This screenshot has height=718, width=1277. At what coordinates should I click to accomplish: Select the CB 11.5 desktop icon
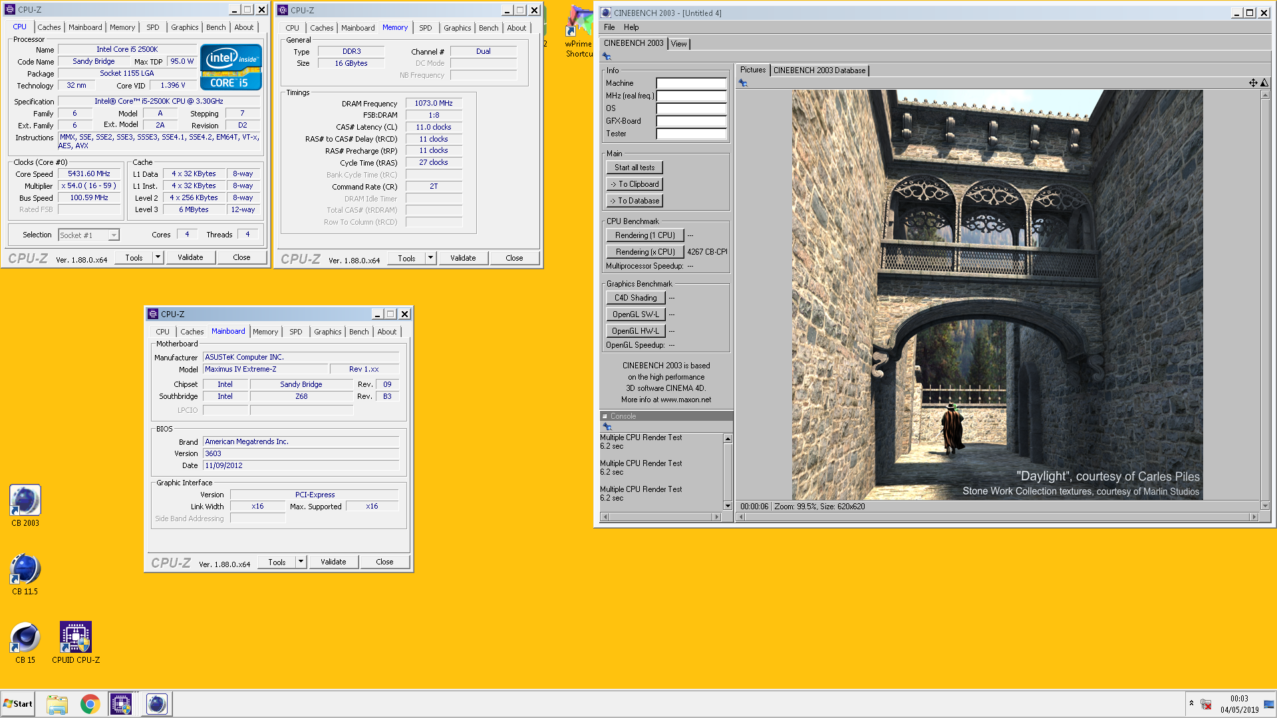(25, 574)
